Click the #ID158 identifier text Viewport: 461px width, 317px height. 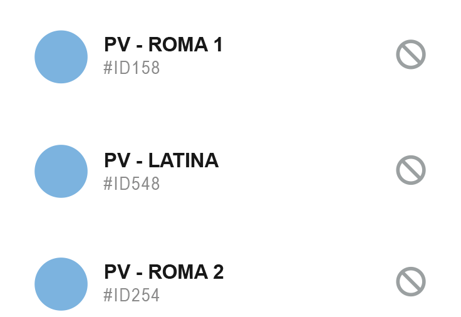(x=132, y=68)
